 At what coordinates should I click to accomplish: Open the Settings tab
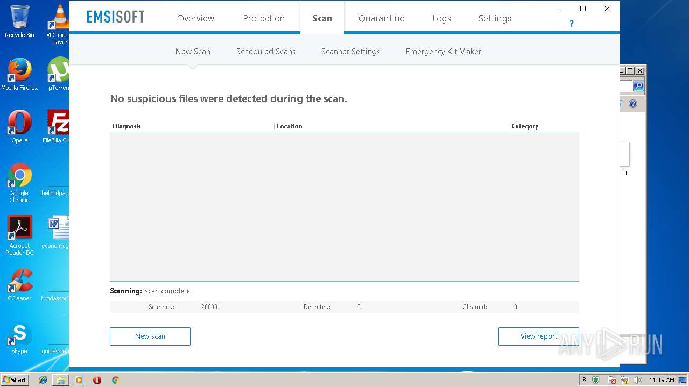(495, 18)
